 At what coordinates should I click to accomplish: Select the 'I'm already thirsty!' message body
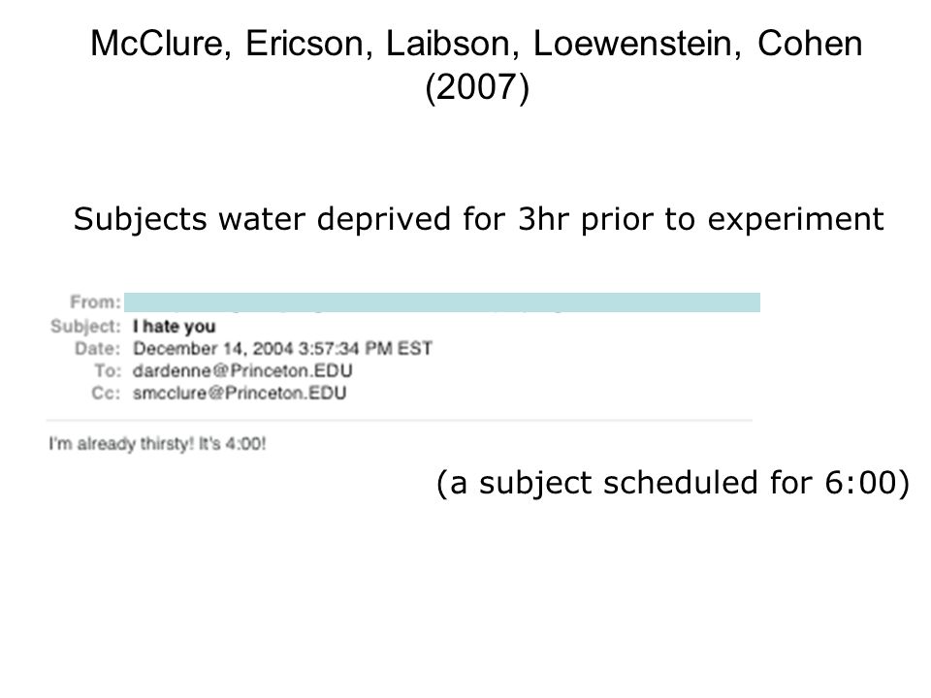157,444
